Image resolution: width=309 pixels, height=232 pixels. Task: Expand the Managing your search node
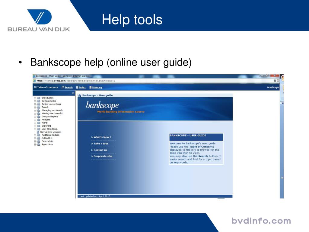point(35,111)
